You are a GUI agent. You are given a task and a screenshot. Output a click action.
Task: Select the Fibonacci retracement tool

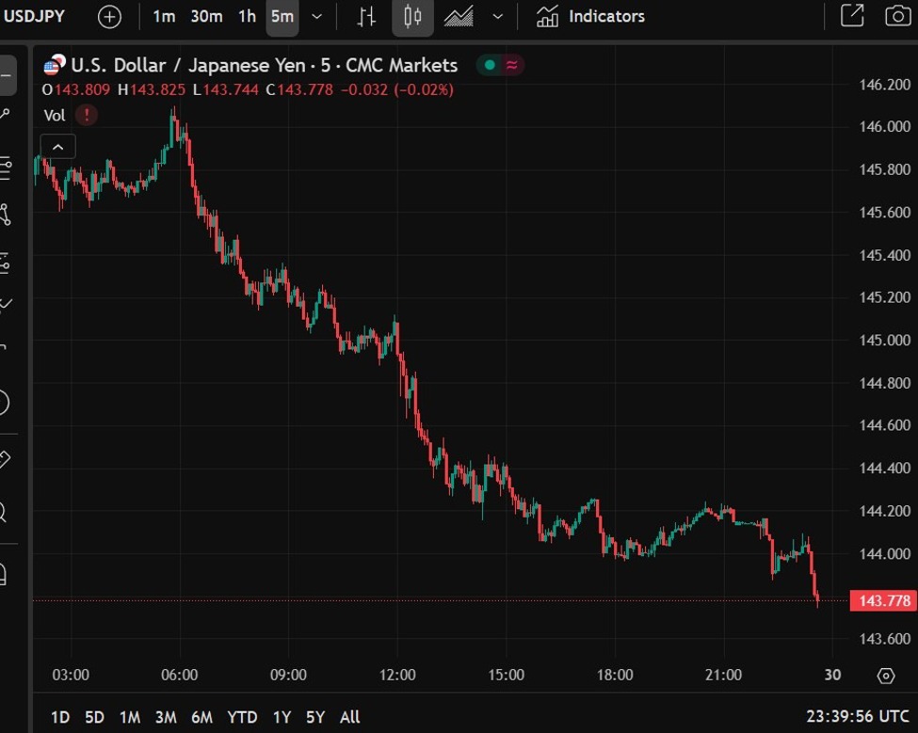6,167
